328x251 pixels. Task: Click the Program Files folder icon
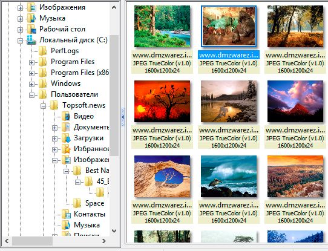43,62
